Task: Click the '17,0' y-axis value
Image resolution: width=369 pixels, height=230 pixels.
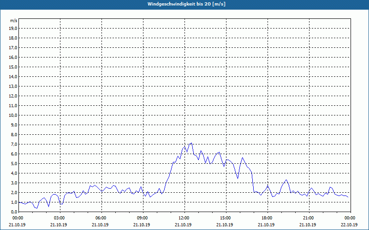Action: click(x=13, y=48)
